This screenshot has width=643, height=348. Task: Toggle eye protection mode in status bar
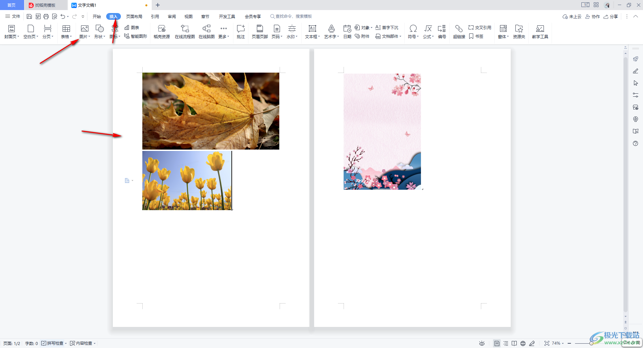coord(482,343)
